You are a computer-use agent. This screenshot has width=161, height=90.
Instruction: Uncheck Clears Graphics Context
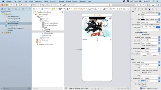tap(141, 88)
